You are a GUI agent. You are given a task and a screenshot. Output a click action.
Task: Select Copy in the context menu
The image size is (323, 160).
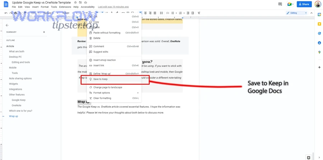click(x=114, y=22)
